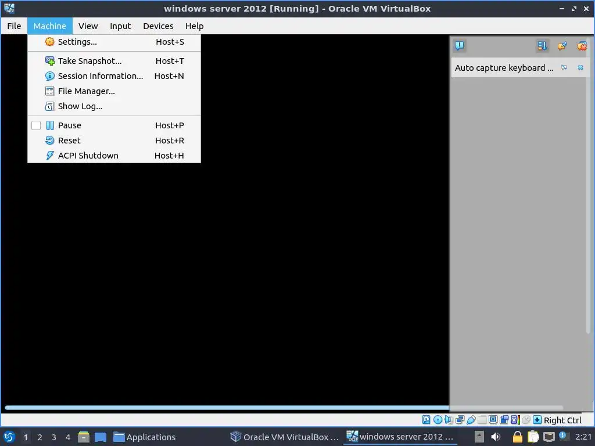Viewport: 595px width, 446px height.
Task: Select windows server 2012 taskbar entry
Action: point(400,437)
